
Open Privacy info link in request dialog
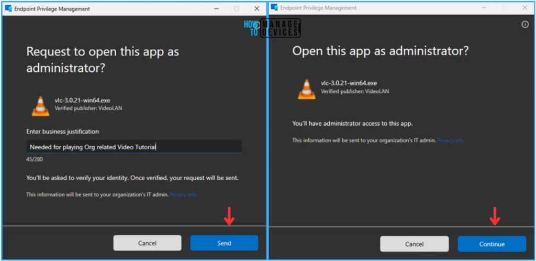click(x=183, y=194)
